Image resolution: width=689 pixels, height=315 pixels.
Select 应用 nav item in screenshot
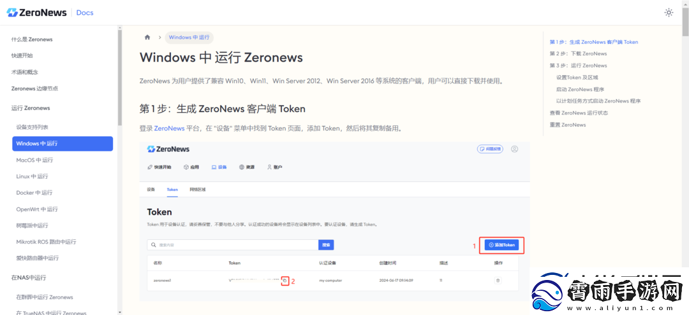(191, 167)
